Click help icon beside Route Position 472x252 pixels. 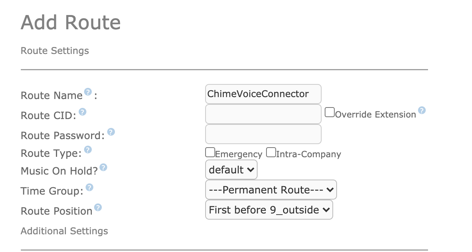tap(98, 207)
